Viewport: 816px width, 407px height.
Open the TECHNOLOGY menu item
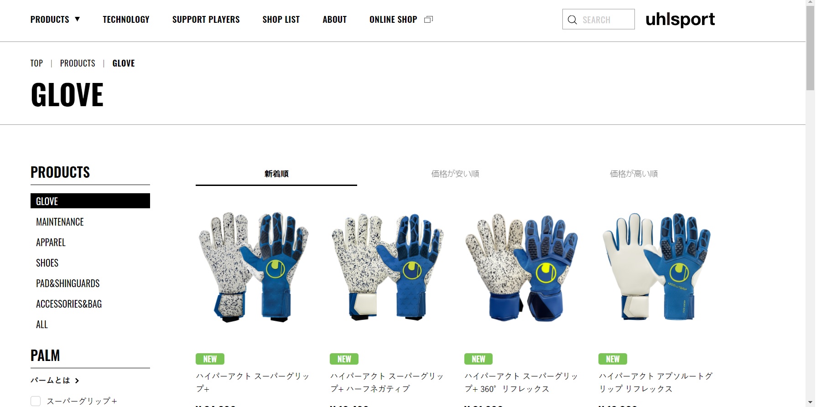pyautogui.click(x=126, y=19)
